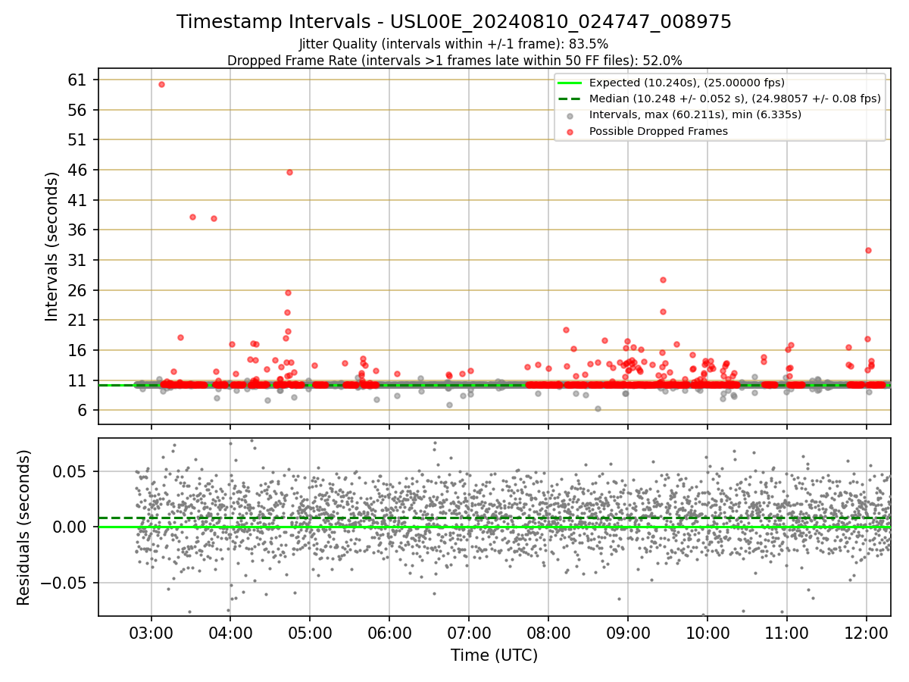Click the '10:00' x-axis tick label
This screenshot has width=909, height=682.
(x=708, y=632)
